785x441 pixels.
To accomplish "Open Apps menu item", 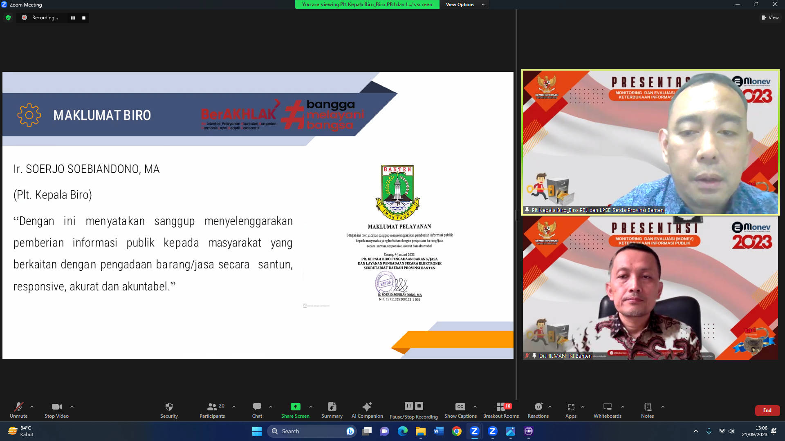I will pyautogui.click(x=571, y=407).
